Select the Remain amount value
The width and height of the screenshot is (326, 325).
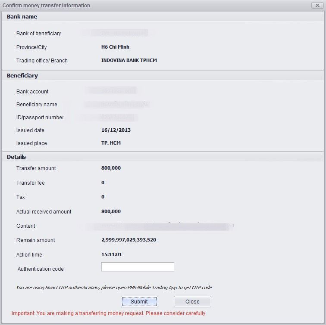tap(129, 240)
